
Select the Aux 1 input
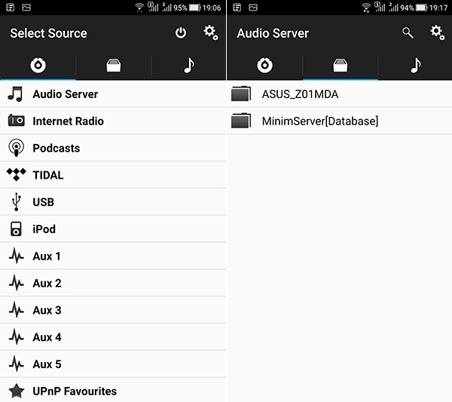[113, 256]
